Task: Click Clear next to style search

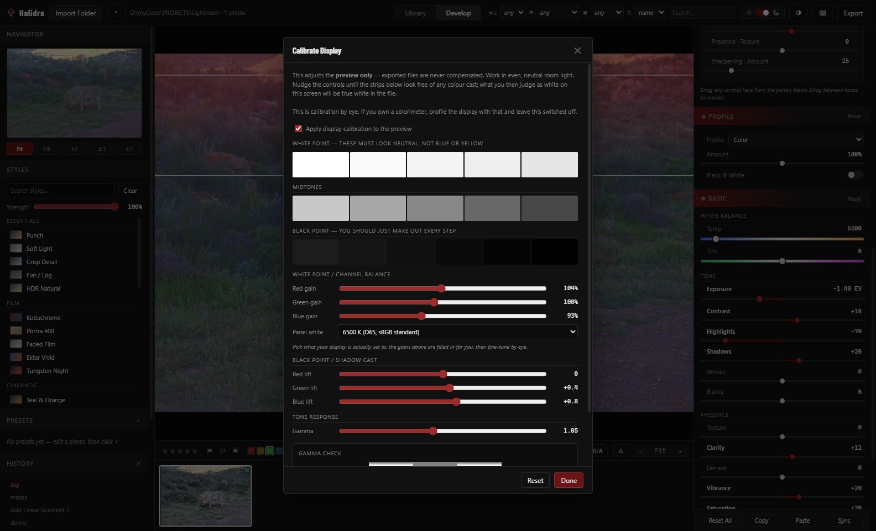Action: (131, 191)
